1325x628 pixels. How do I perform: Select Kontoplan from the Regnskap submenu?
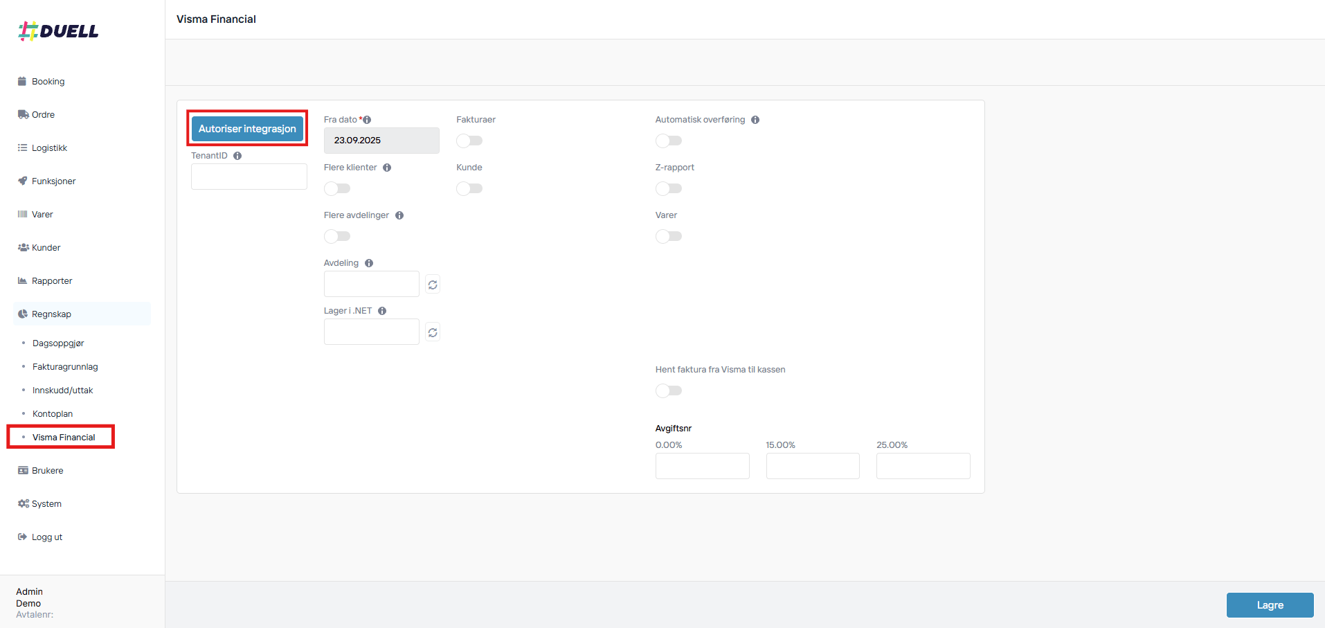(x=53, y=414)
